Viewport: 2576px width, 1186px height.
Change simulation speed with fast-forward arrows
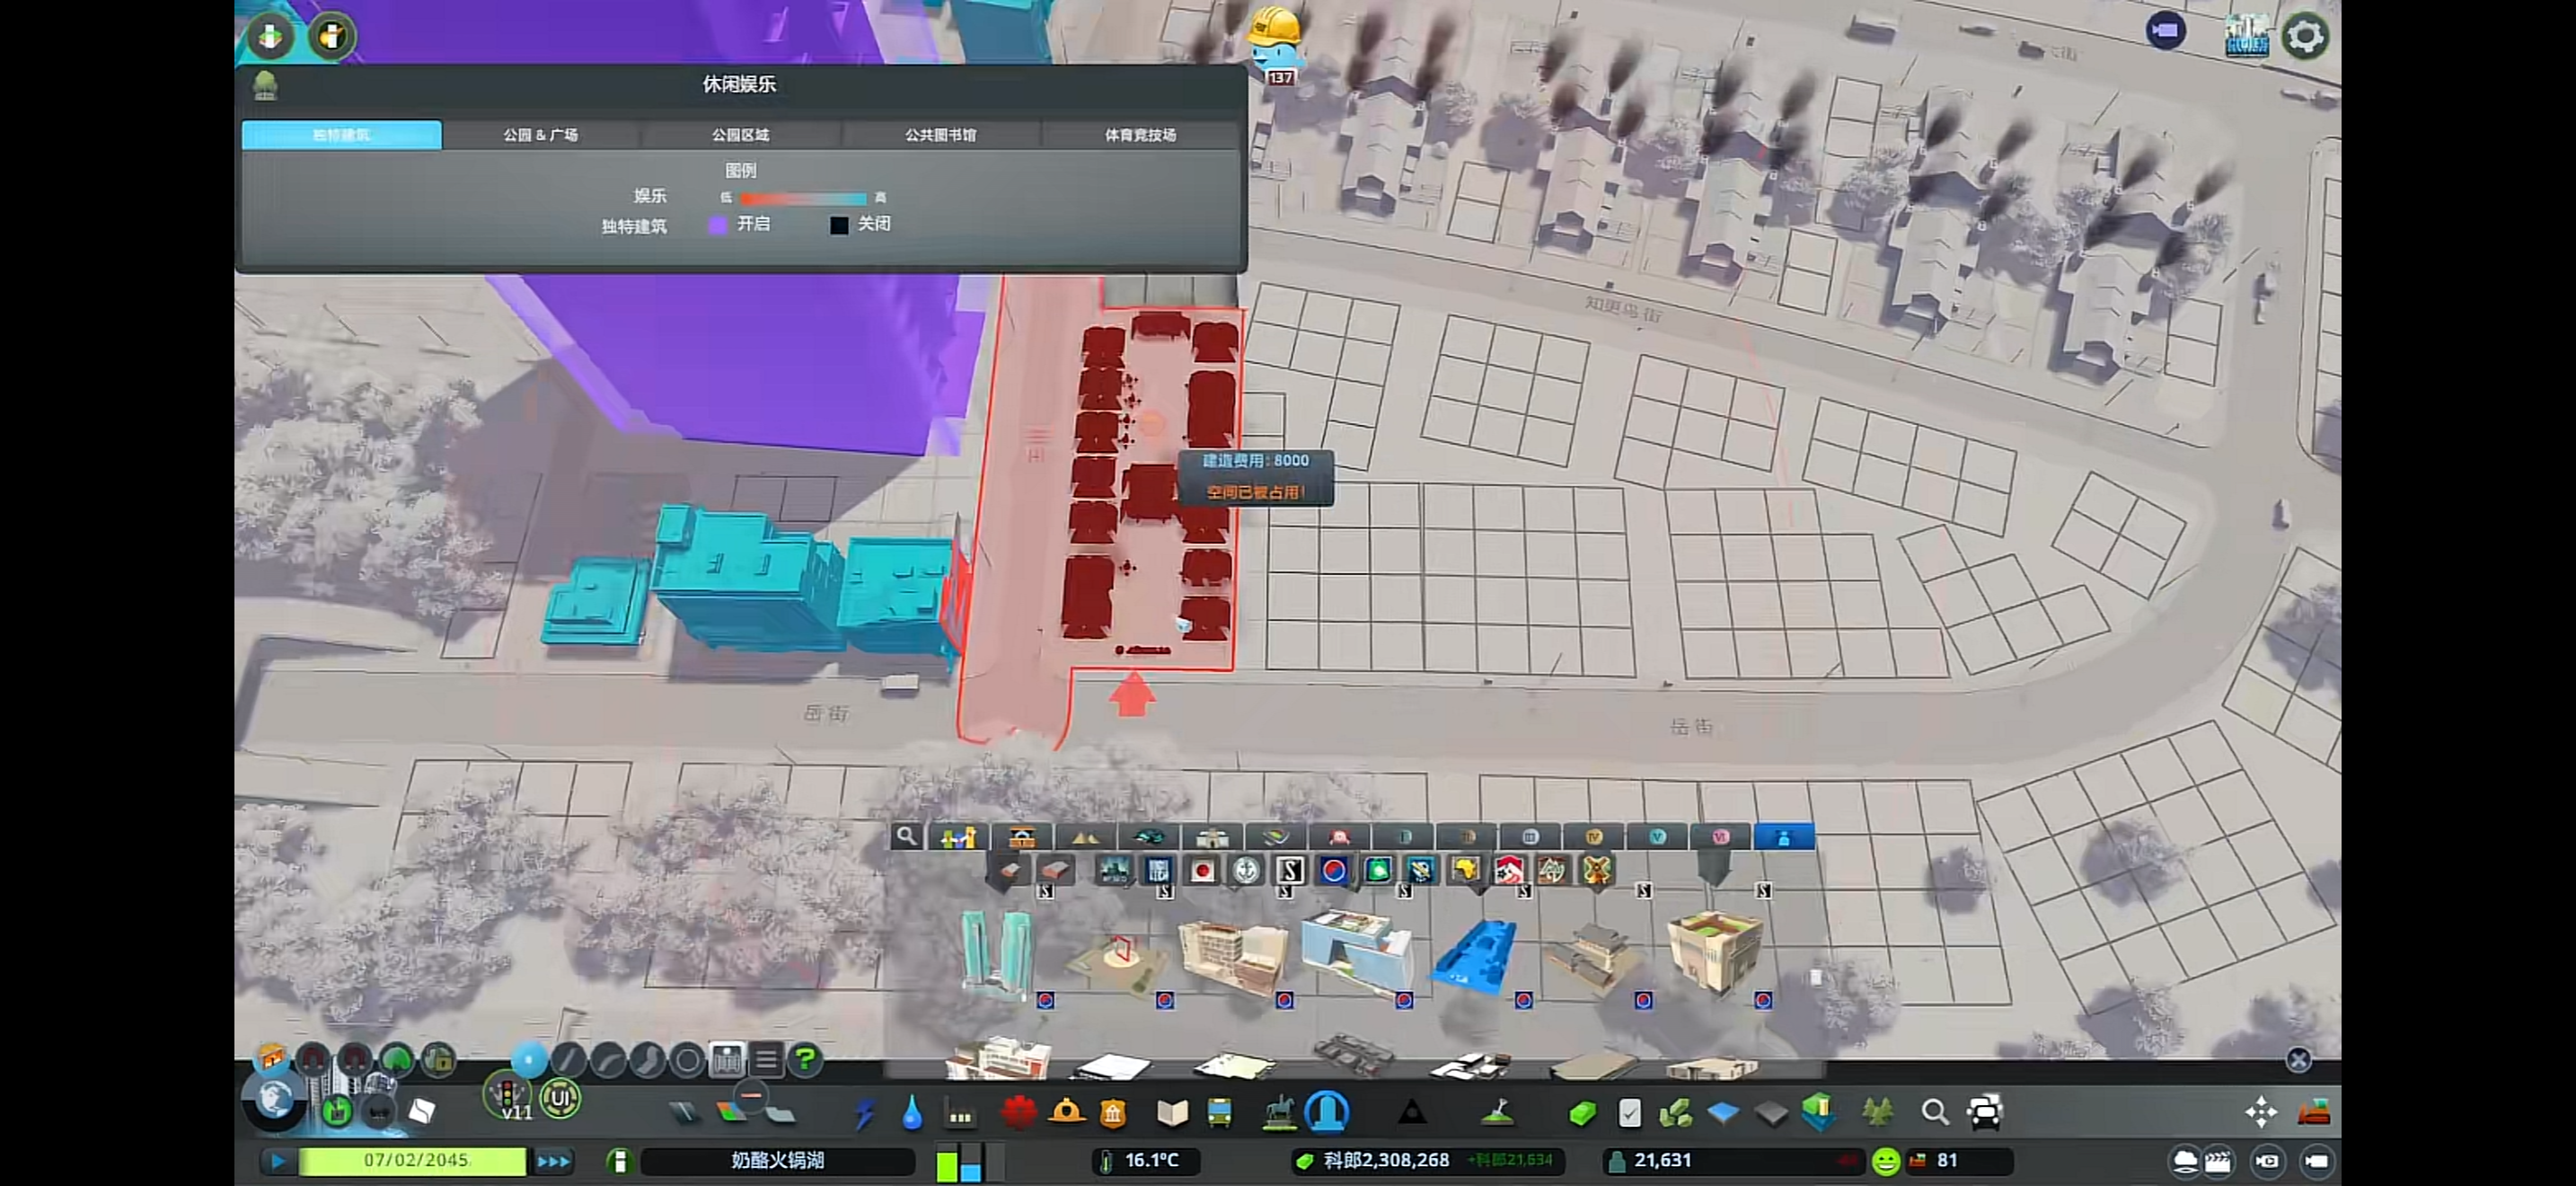(553, 1161)
